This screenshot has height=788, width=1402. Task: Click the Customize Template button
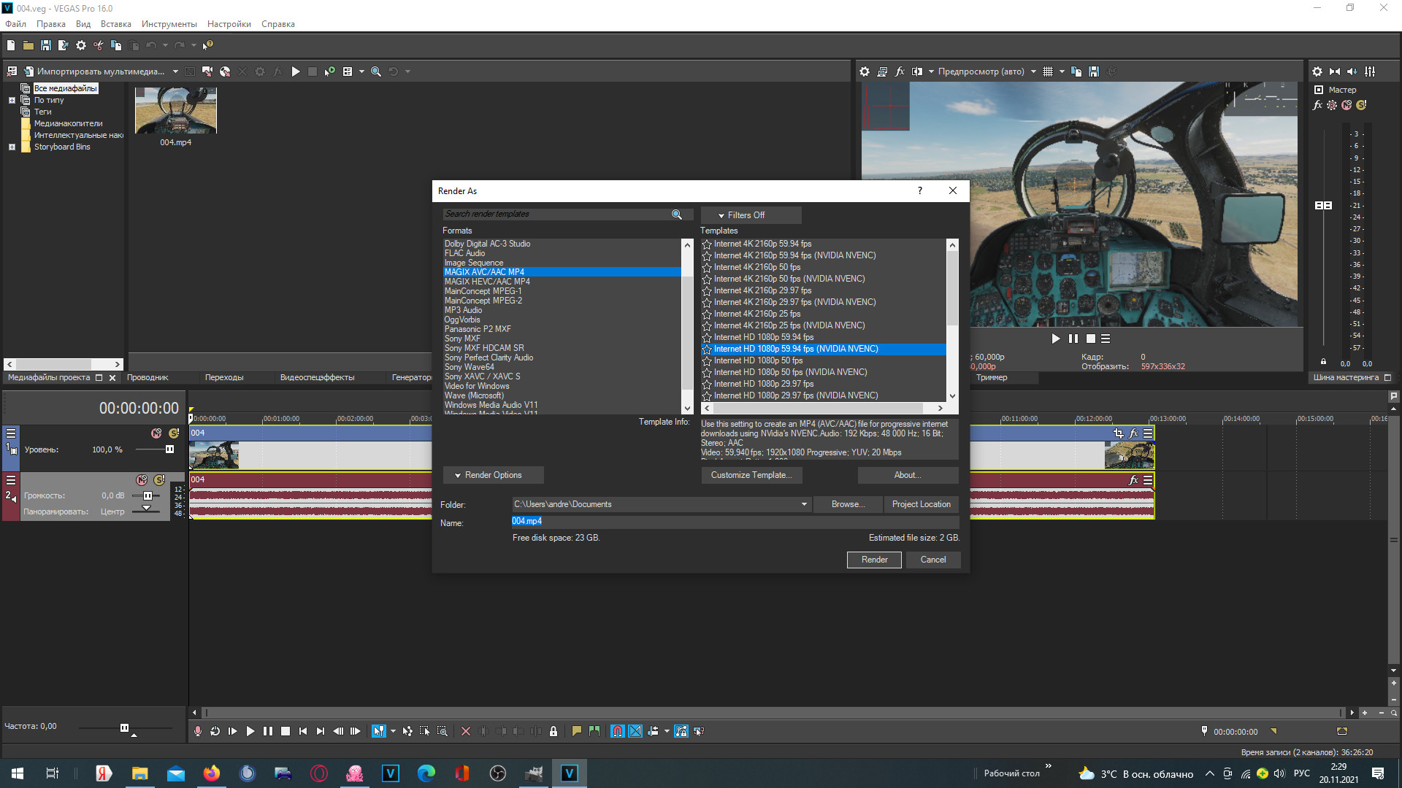[751, 475]
